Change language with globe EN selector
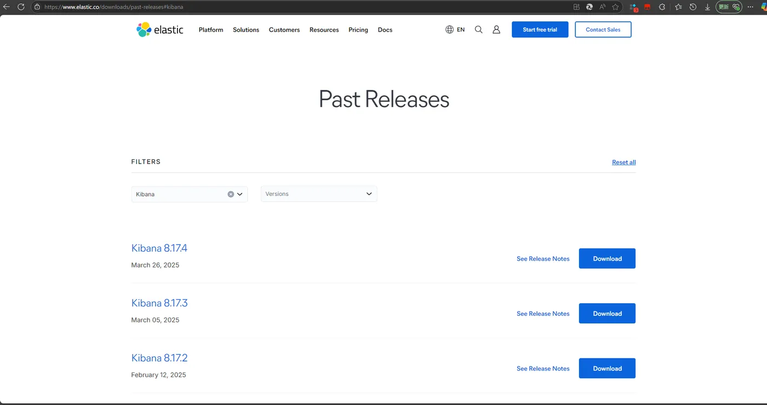The width and height of the screenshot is (767, 405). tap(455, 30)
